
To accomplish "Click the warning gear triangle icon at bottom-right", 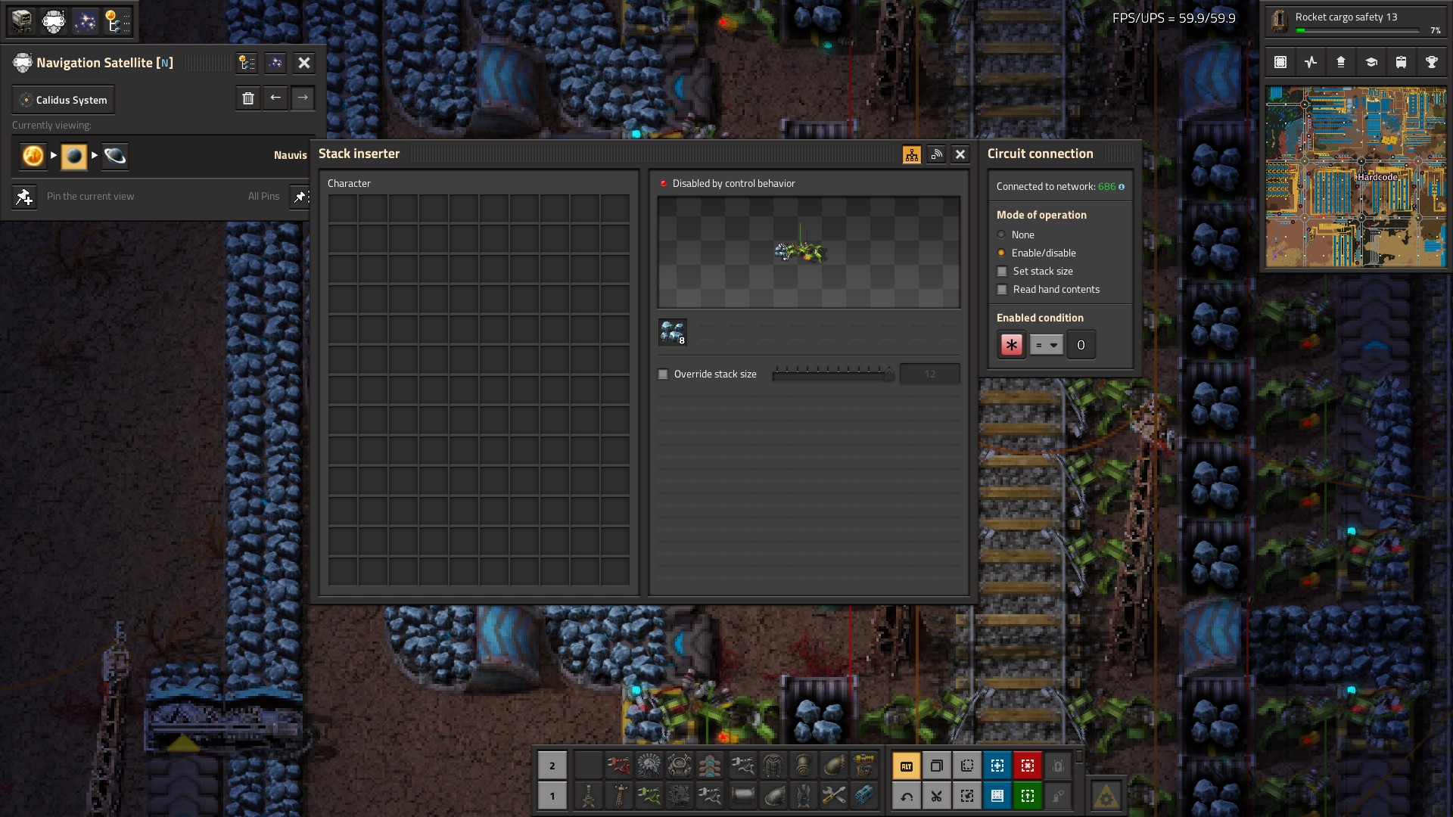I will click(x=1106, y=796).
